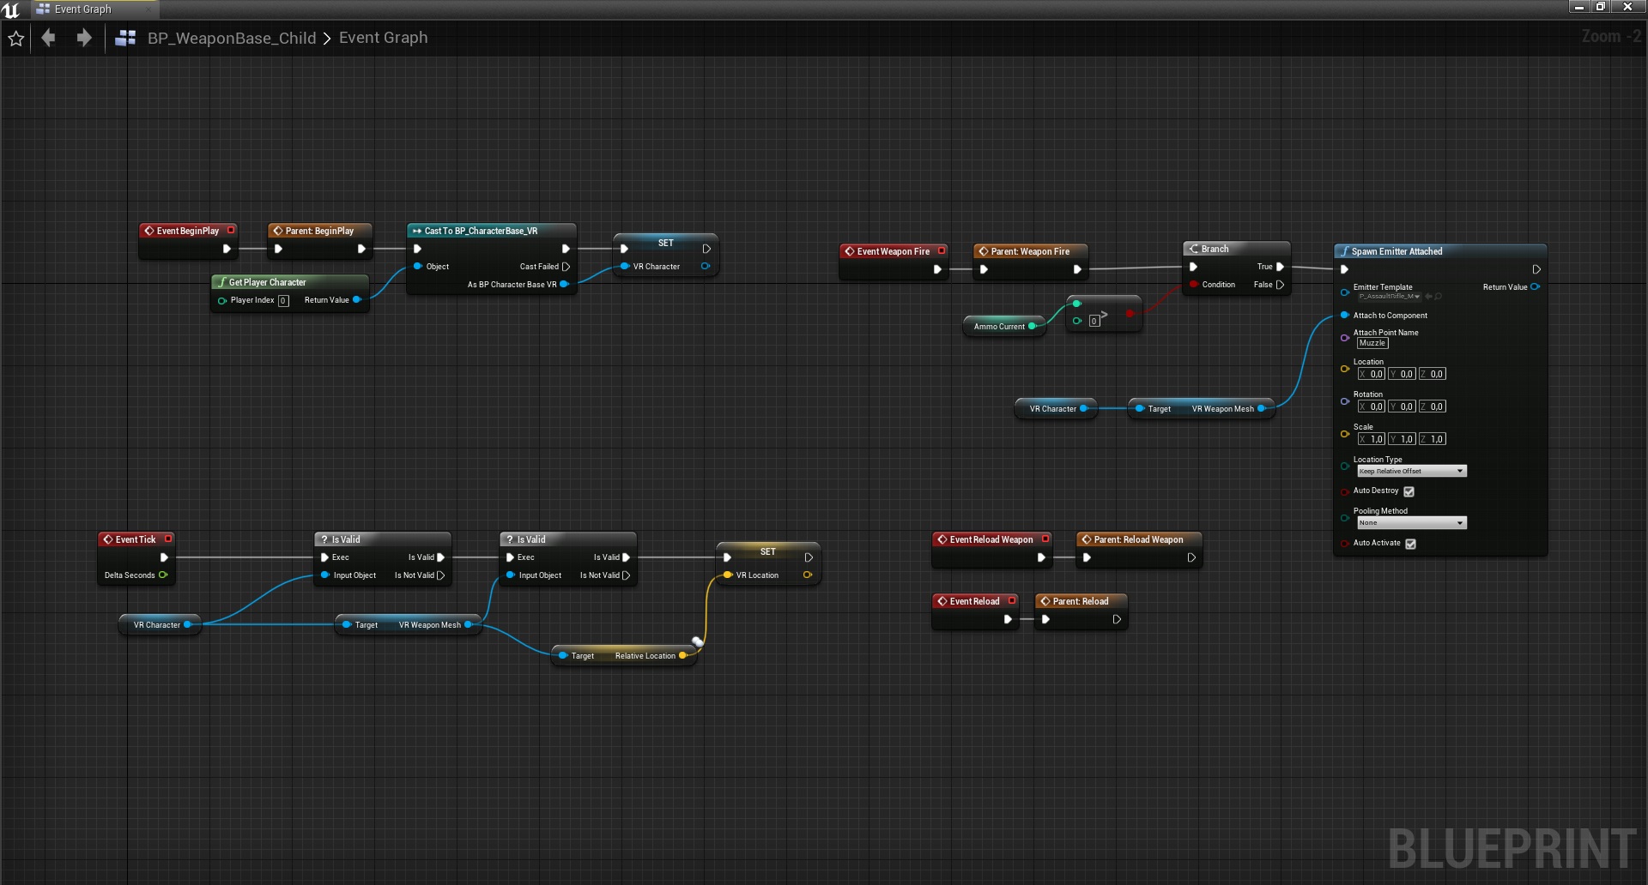Go back with the left arrow button
The height and width of the screenshot is (885, 1648).
pos(49,38)
